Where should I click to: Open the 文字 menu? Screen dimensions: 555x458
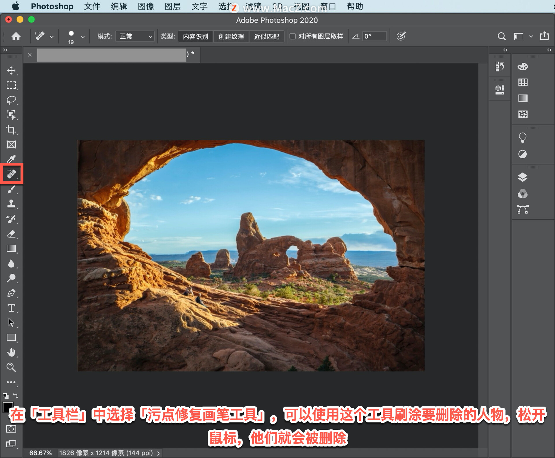[x=200, y=6]
